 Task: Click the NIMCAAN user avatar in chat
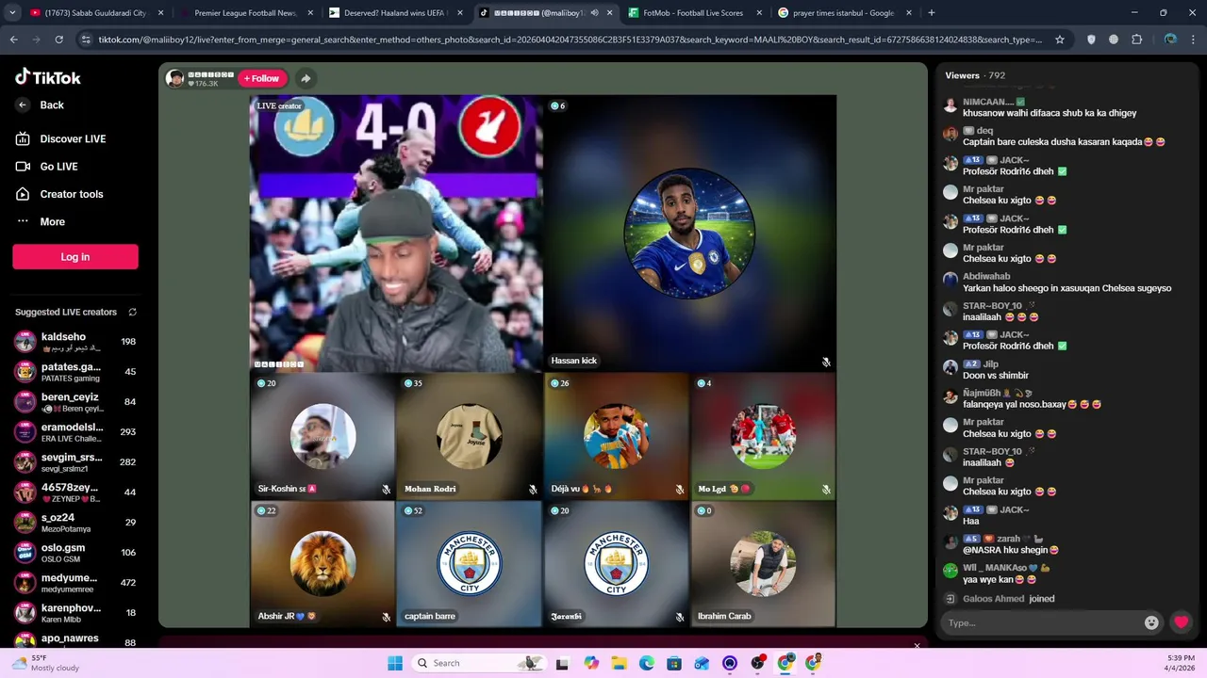(x=951, y=106)
